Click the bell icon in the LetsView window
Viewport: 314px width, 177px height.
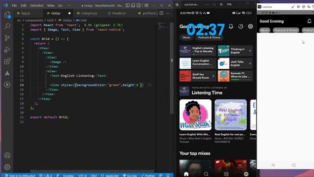(x=310, y=21)
